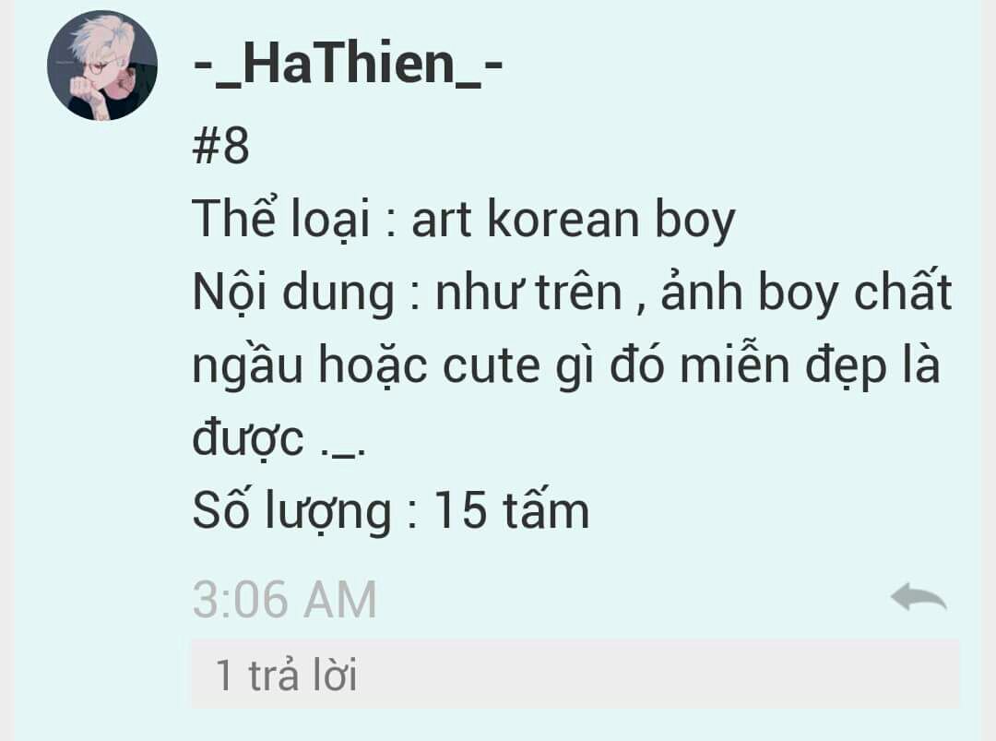This screenshot has height=741, width=996.
Task: Click the "như trên" phrase
Action: point(528,293)
